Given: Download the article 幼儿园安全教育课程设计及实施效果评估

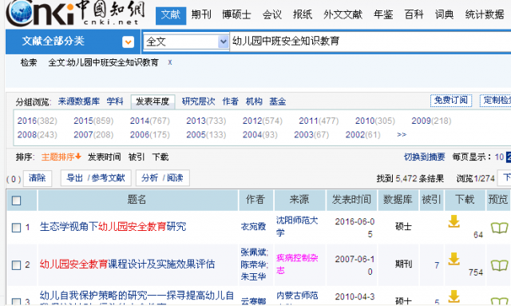Looking at the screenshot, I should [454, 259].
